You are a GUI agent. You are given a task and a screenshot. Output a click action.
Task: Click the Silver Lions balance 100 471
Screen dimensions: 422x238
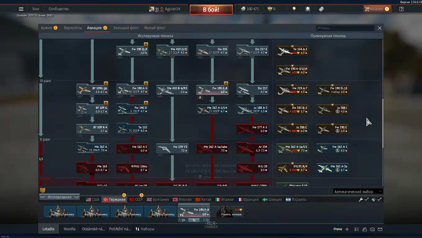250,9
